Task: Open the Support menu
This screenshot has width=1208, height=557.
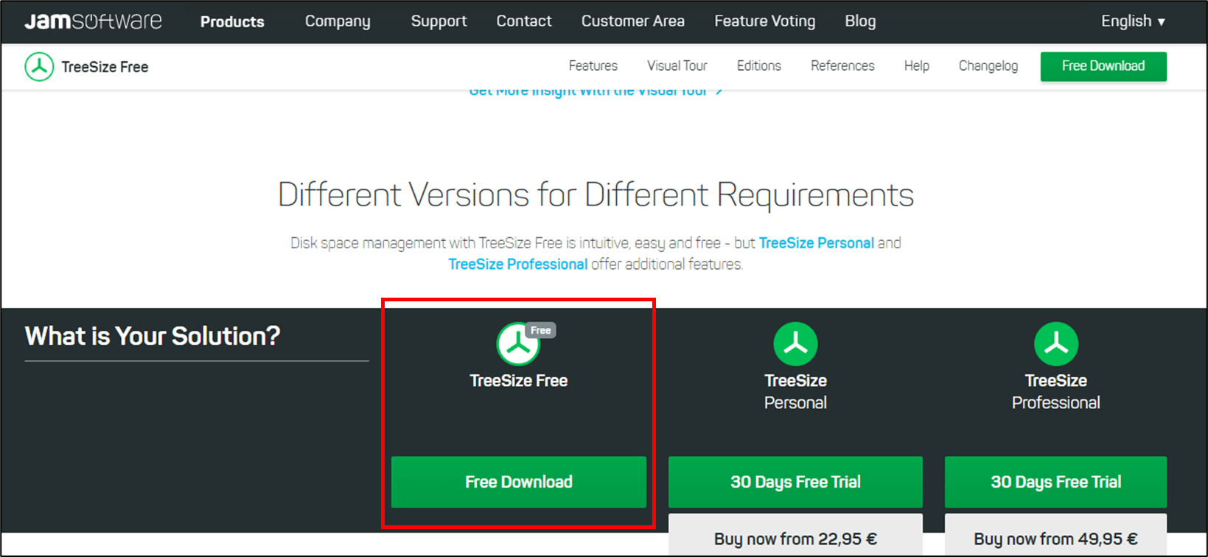Action: pyautogui.click(x=439, y=21)
